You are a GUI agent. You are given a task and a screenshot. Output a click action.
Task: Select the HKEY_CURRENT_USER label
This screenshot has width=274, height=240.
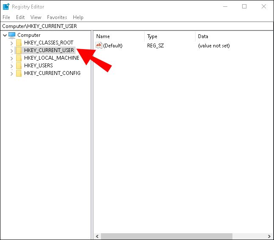pos(49,50)
